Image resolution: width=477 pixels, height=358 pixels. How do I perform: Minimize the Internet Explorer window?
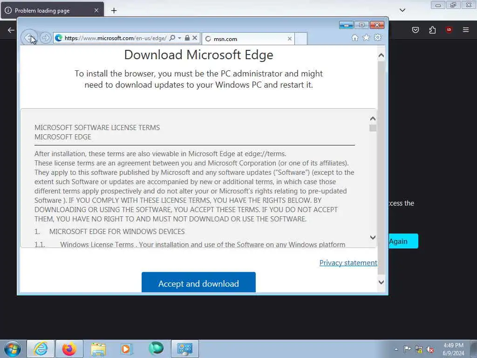pos(346,25)
